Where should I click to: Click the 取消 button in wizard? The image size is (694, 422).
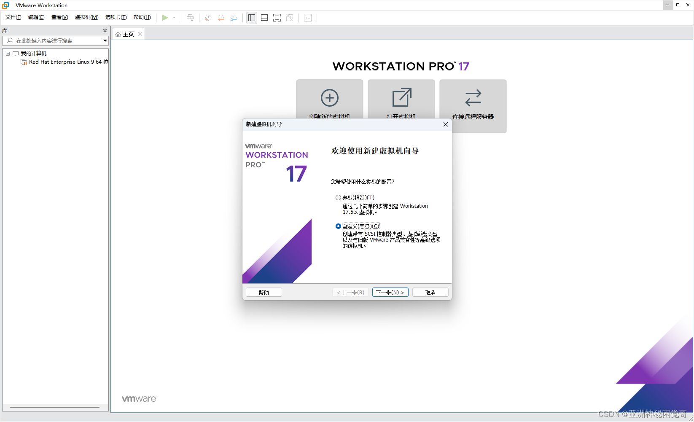coord(430,292)
